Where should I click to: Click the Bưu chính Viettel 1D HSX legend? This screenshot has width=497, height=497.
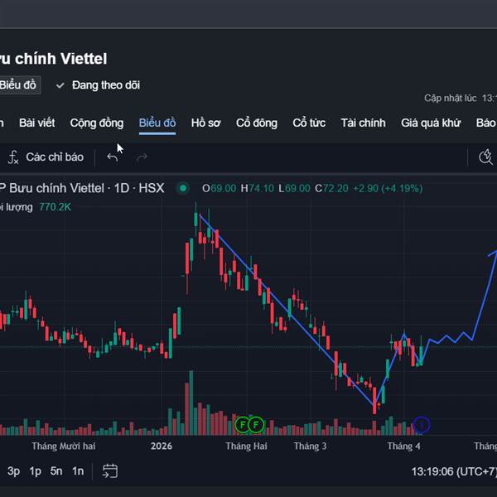click(82, 188)
